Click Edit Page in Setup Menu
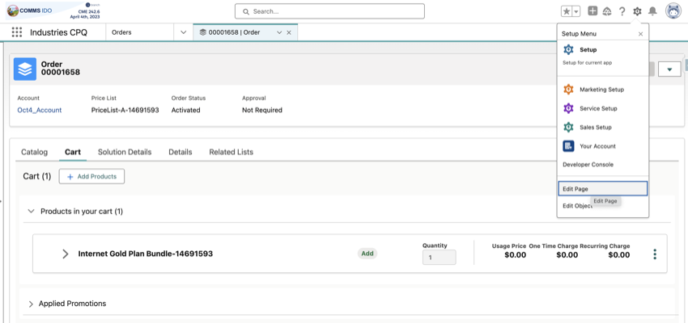Screen dimensions: 688x323 click(602, 189)
